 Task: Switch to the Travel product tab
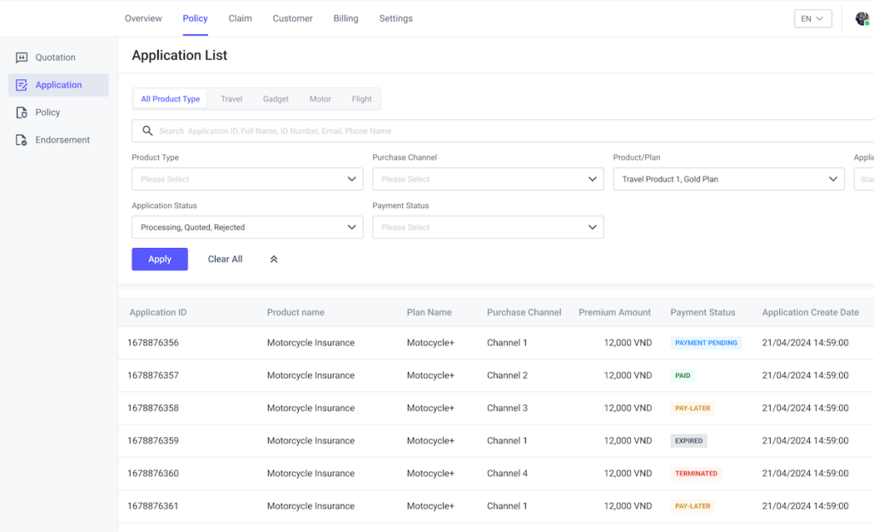pyautogui.click(x=231, y=99)
